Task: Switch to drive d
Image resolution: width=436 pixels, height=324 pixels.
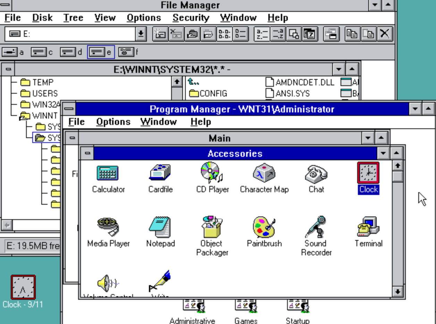Action: coord(71,52)
